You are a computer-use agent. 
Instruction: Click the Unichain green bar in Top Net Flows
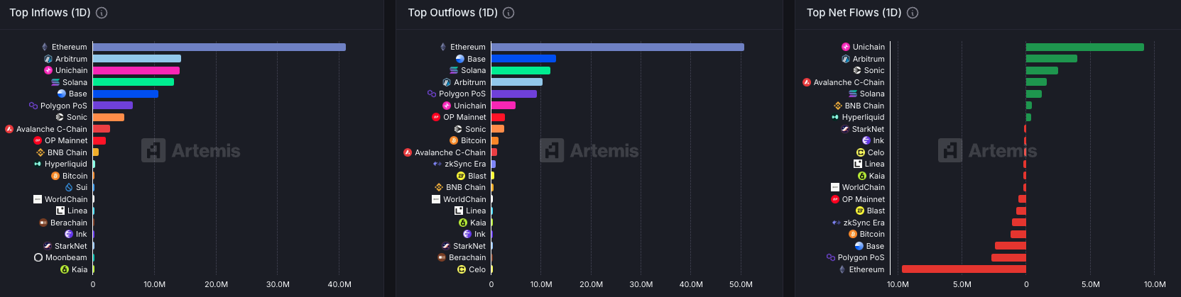coord(1085,47)
